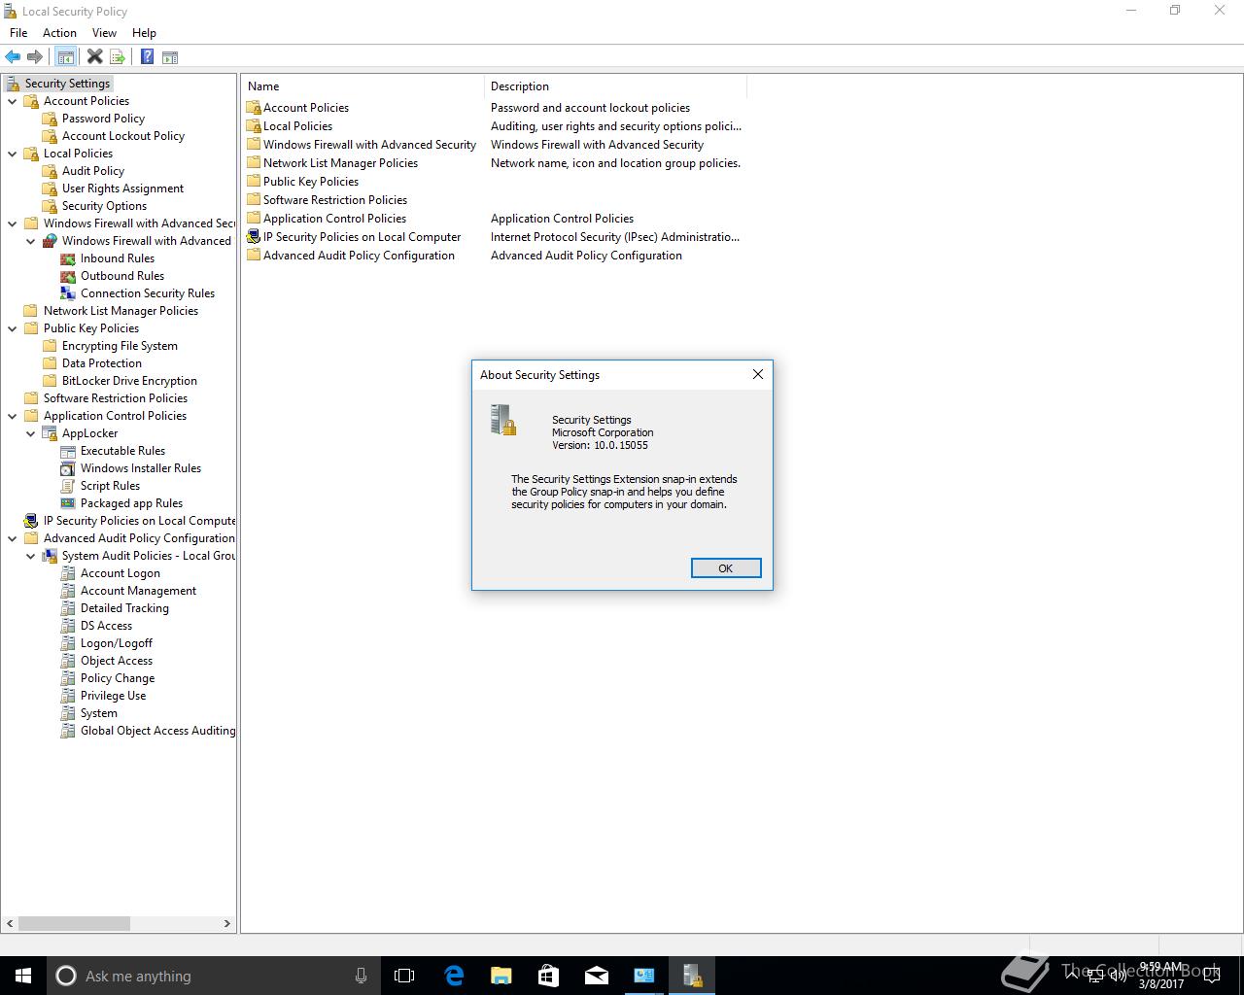The image size is (1244, 995).
Task: Click the Script Rules icon under AppLocker
Action: 68,486
